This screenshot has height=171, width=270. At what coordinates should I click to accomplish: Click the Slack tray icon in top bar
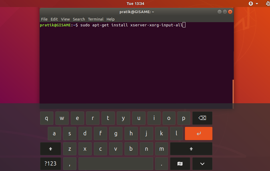pos(268,4)
